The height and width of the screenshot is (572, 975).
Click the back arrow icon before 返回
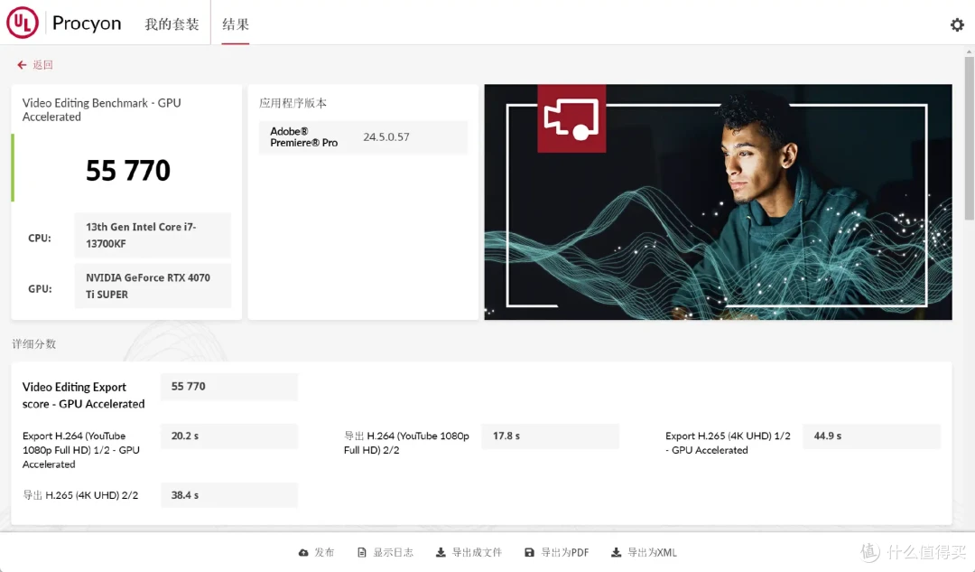tap(21, 65)
